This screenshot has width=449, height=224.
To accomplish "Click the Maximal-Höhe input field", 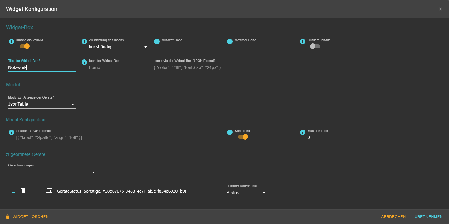I will [251, 47].
